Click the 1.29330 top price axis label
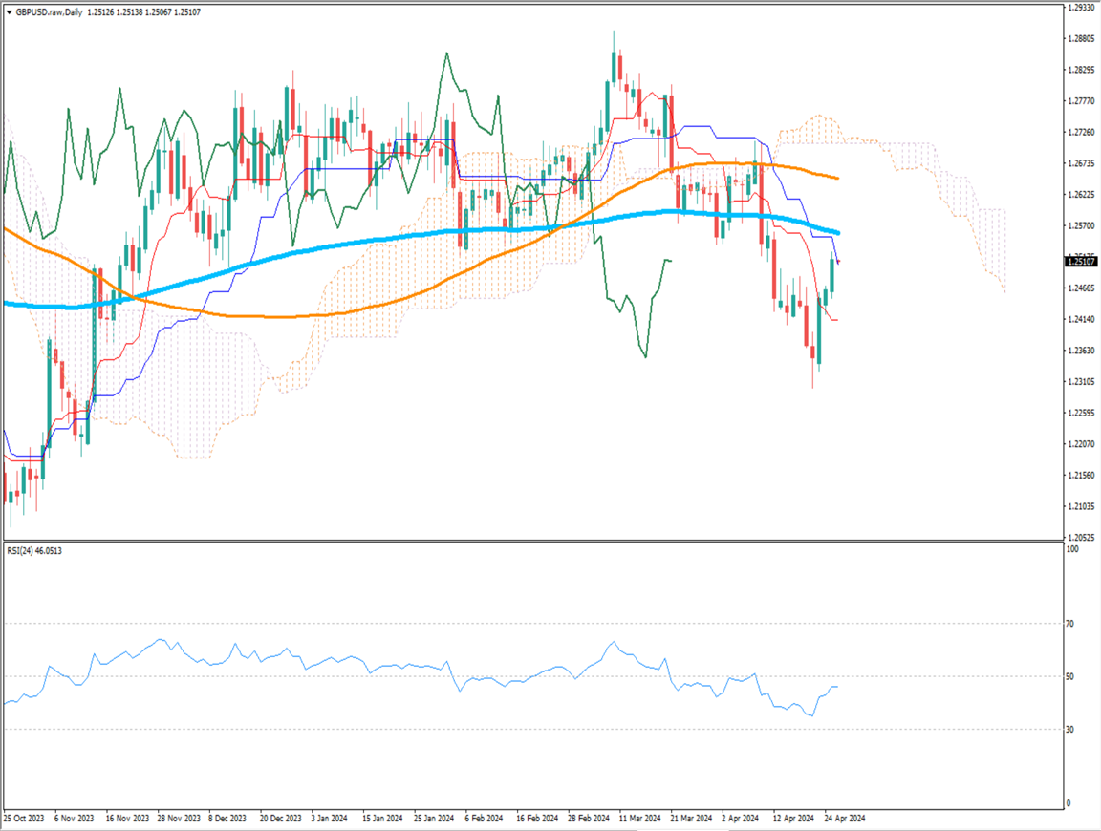1101x831 pixels. point(1082,8)
